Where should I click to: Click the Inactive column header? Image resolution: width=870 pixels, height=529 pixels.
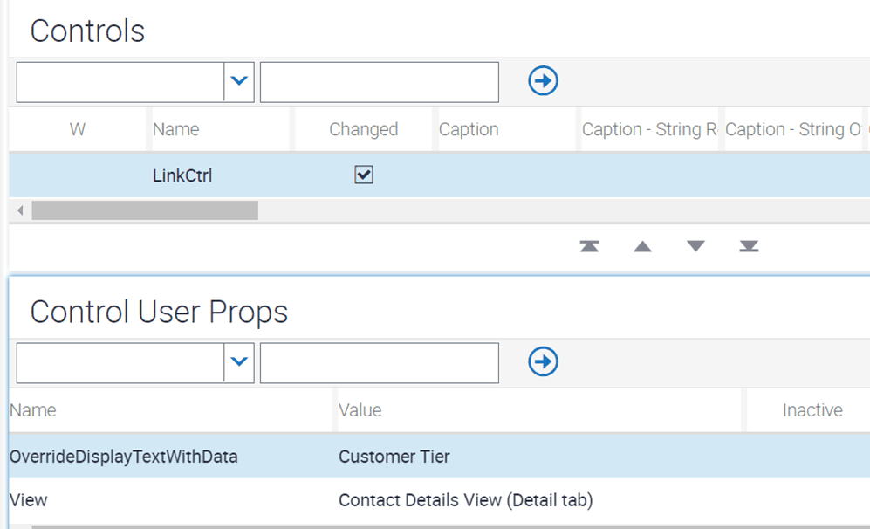click(x=812, y=410)
